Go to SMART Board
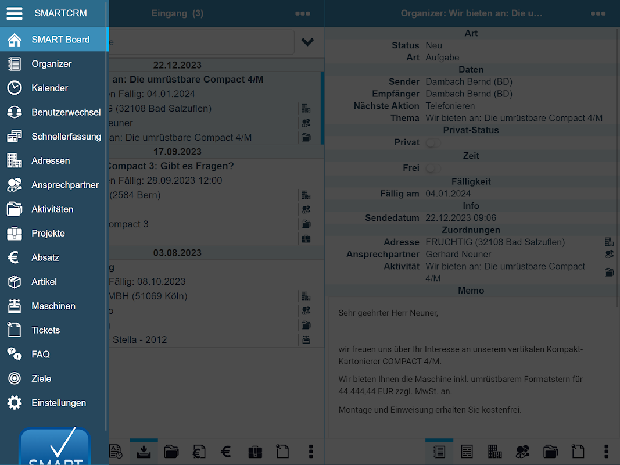The width and height of the screenshot is (620, 465). click(54, 40)
